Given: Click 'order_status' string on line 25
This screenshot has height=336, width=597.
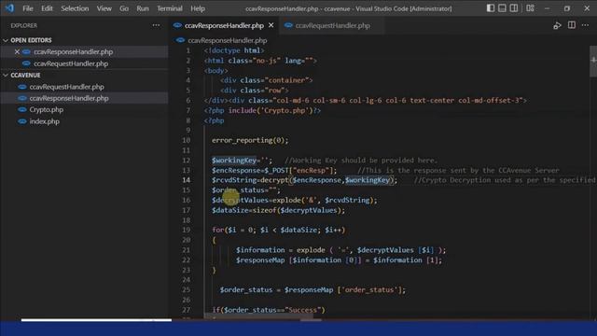Looking at the screenshot, I should point(369,290).
